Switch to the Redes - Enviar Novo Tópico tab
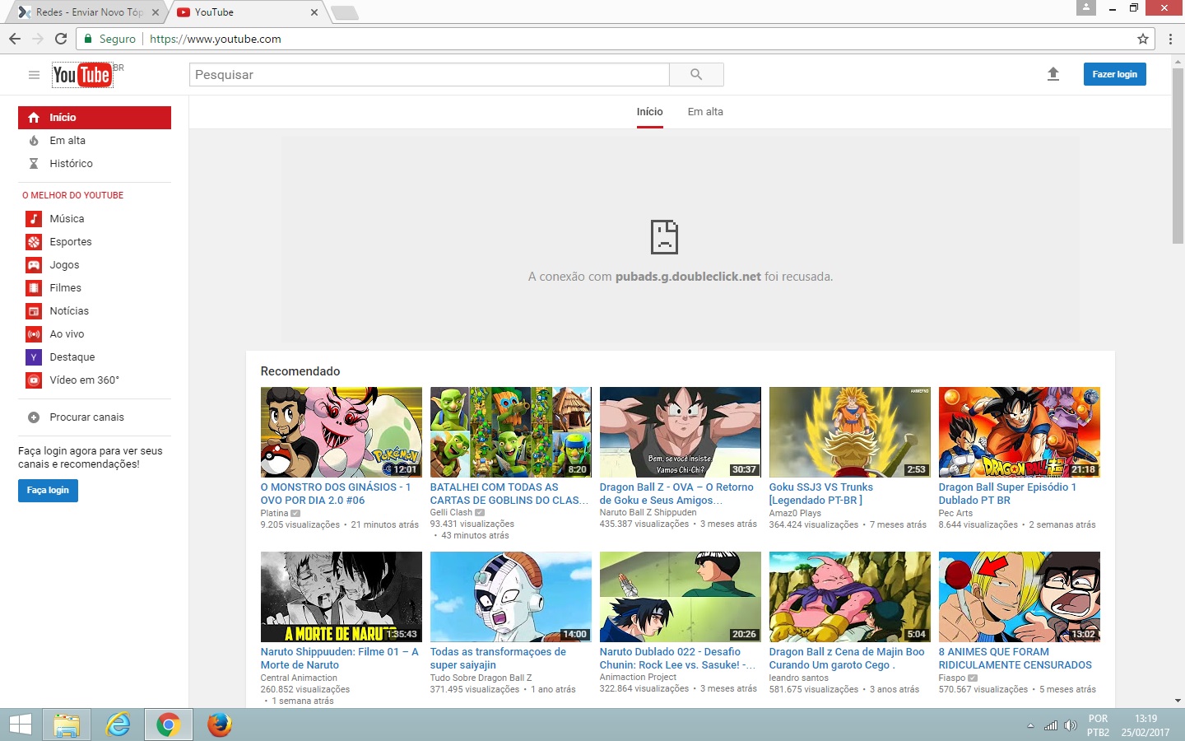 pyautogui.click(x=90, y=12)
